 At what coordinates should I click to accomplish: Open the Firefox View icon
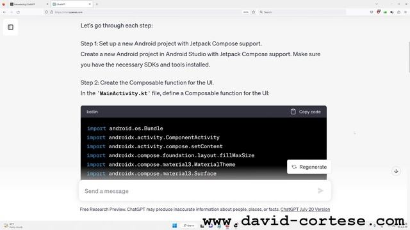[x=3, y=4]
